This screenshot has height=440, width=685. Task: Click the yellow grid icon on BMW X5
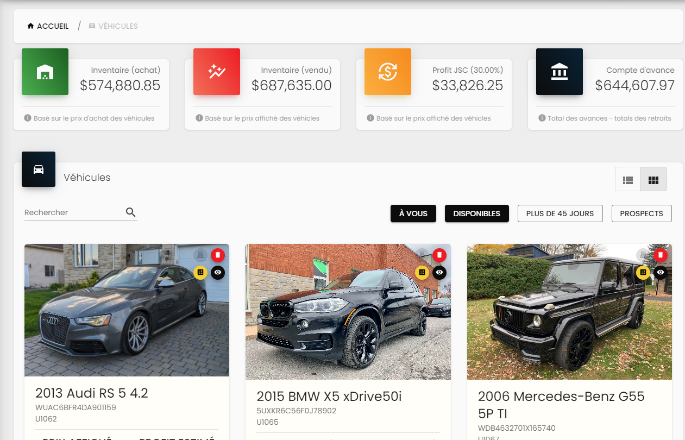(422, 272)
